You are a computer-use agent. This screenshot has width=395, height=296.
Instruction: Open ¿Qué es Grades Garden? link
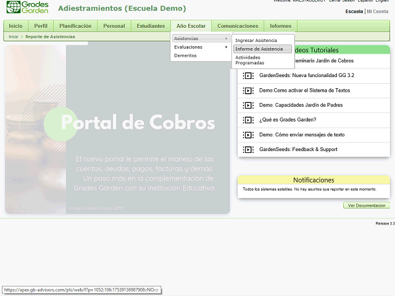288,120
